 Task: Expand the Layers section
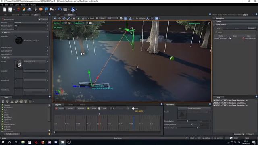[214, 21]
